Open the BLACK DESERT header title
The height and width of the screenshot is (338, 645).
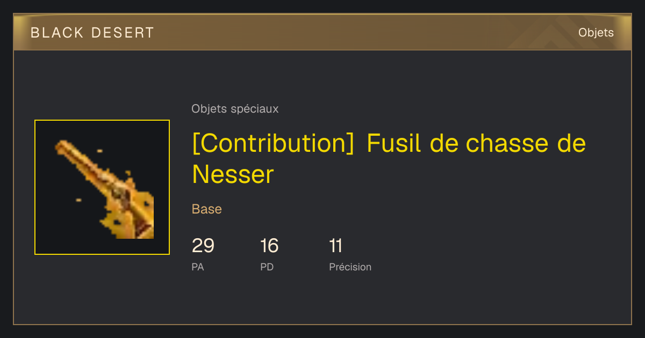click(92, 33)
